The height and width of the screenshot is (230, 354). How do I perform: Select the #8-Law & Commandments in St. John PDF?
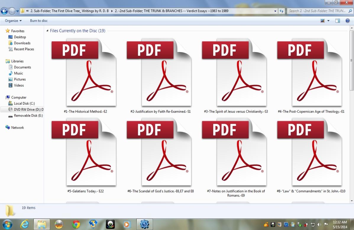(x=310, y=152)
